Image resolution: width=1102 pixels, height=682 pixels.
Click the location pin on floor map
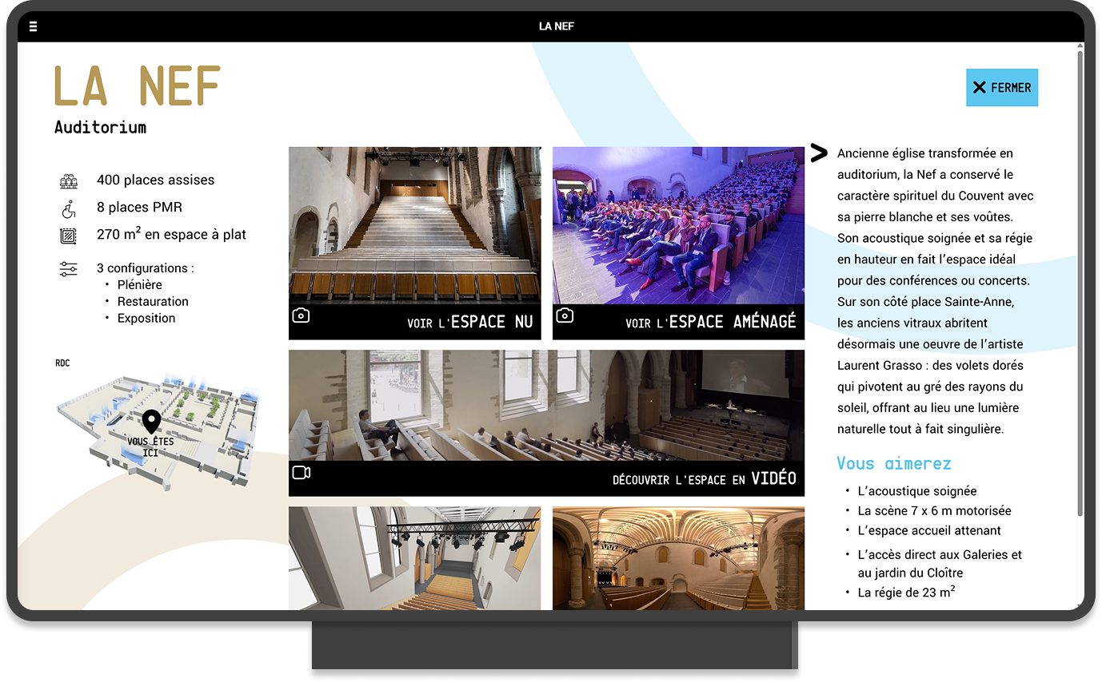pos(151,421)
